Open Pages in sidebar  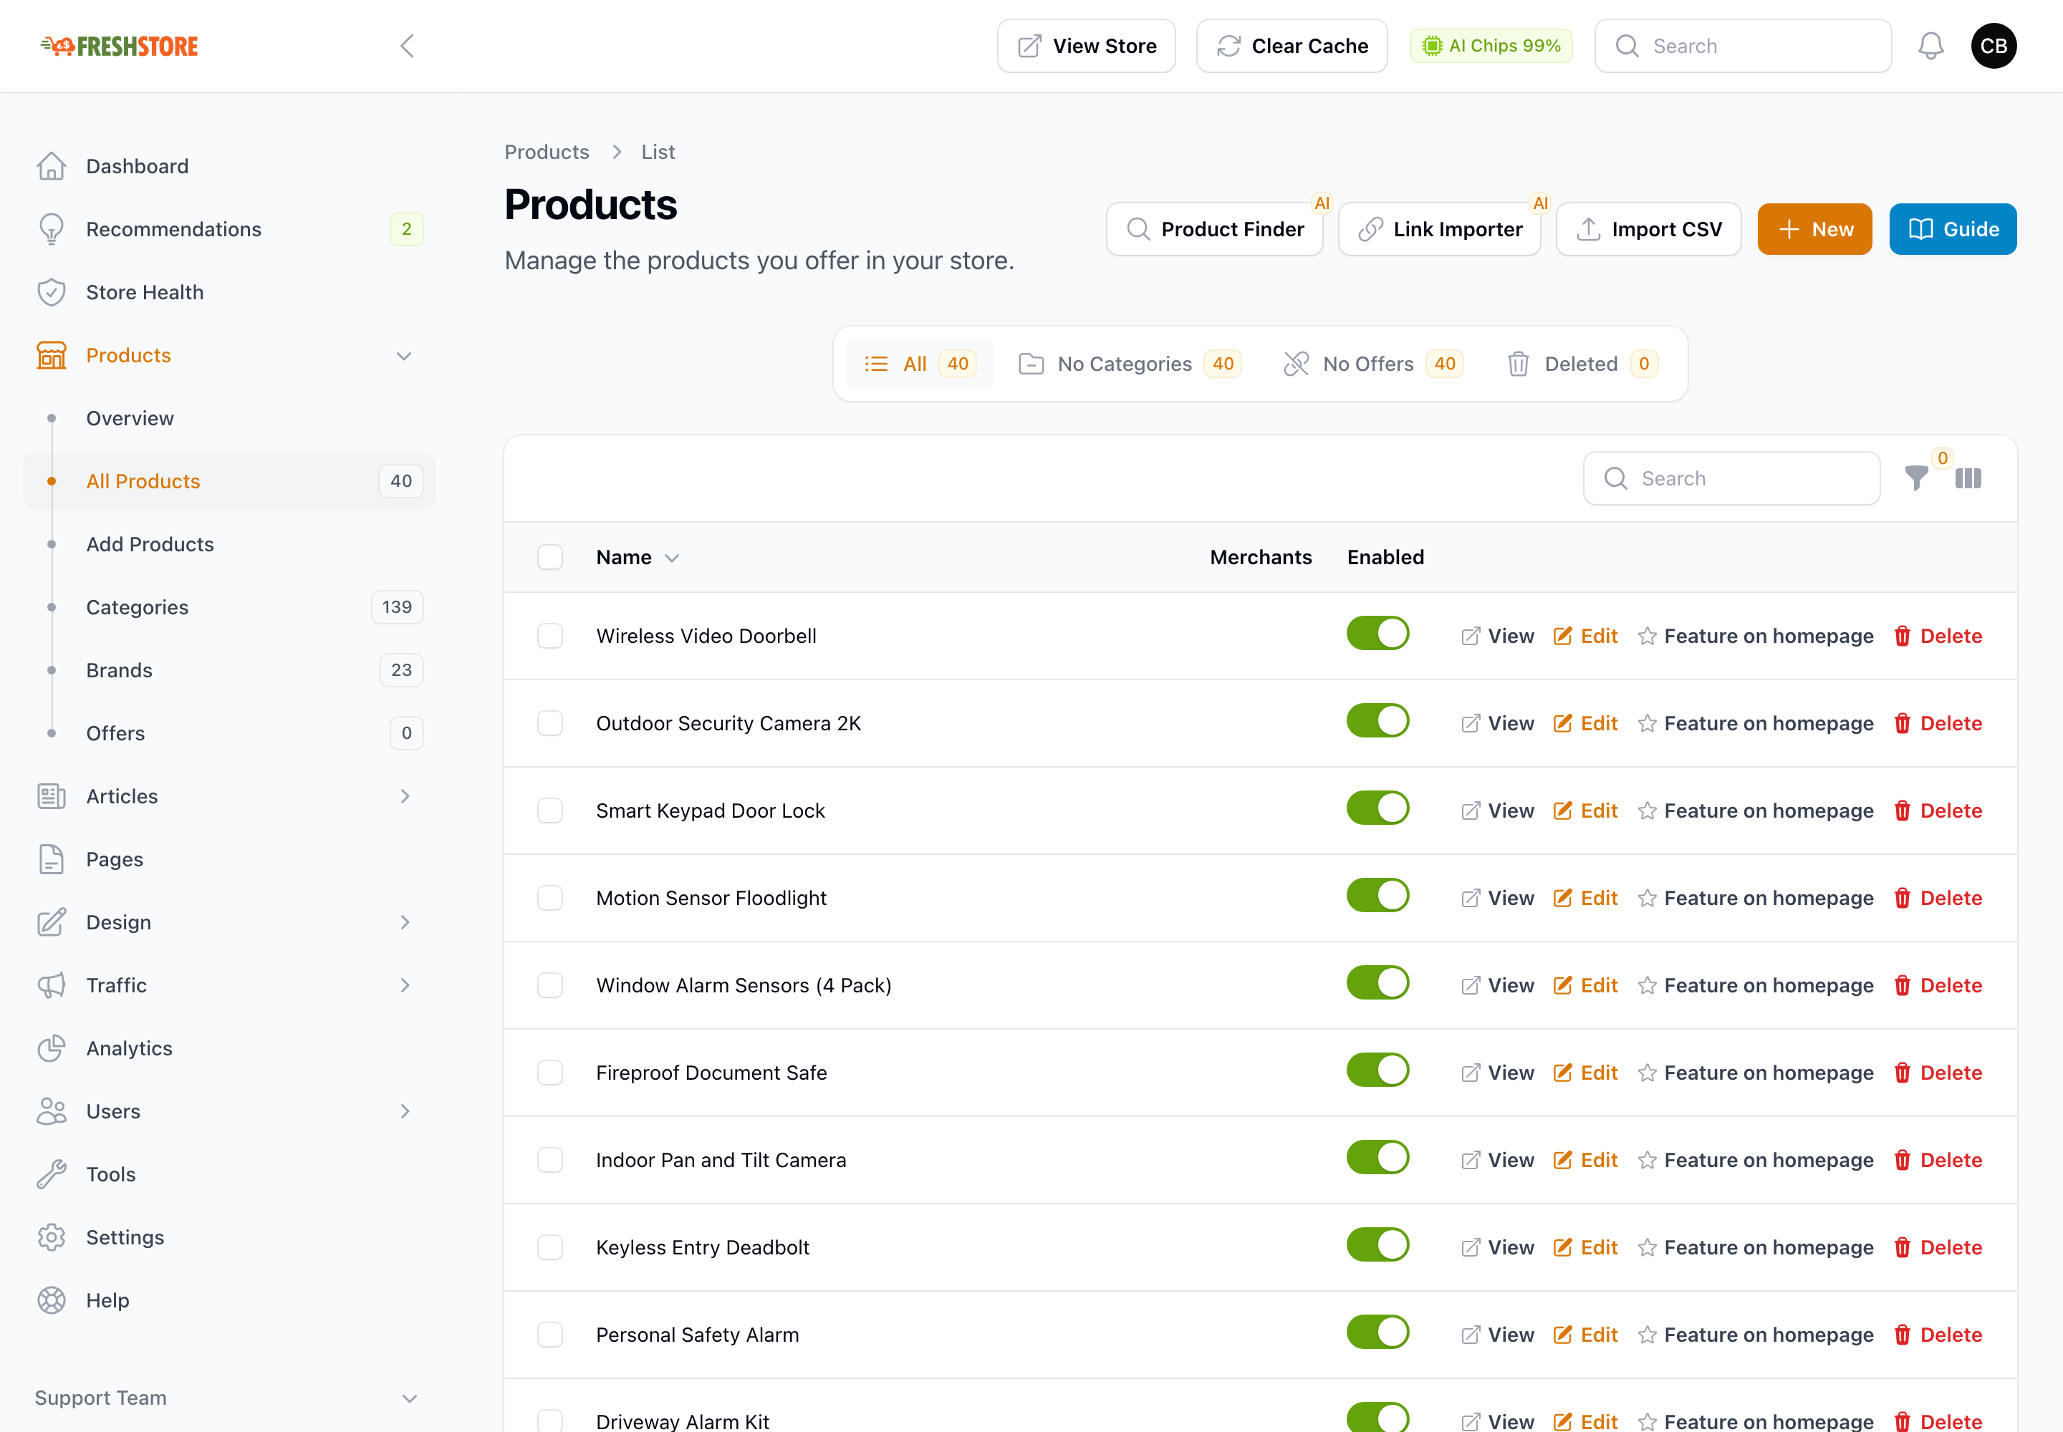[229, 858]
